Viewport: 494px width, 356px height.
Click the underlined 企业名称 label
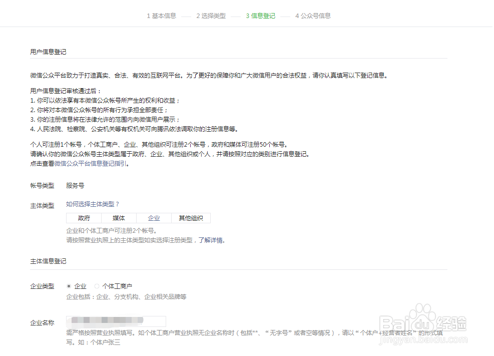point(42,322)
